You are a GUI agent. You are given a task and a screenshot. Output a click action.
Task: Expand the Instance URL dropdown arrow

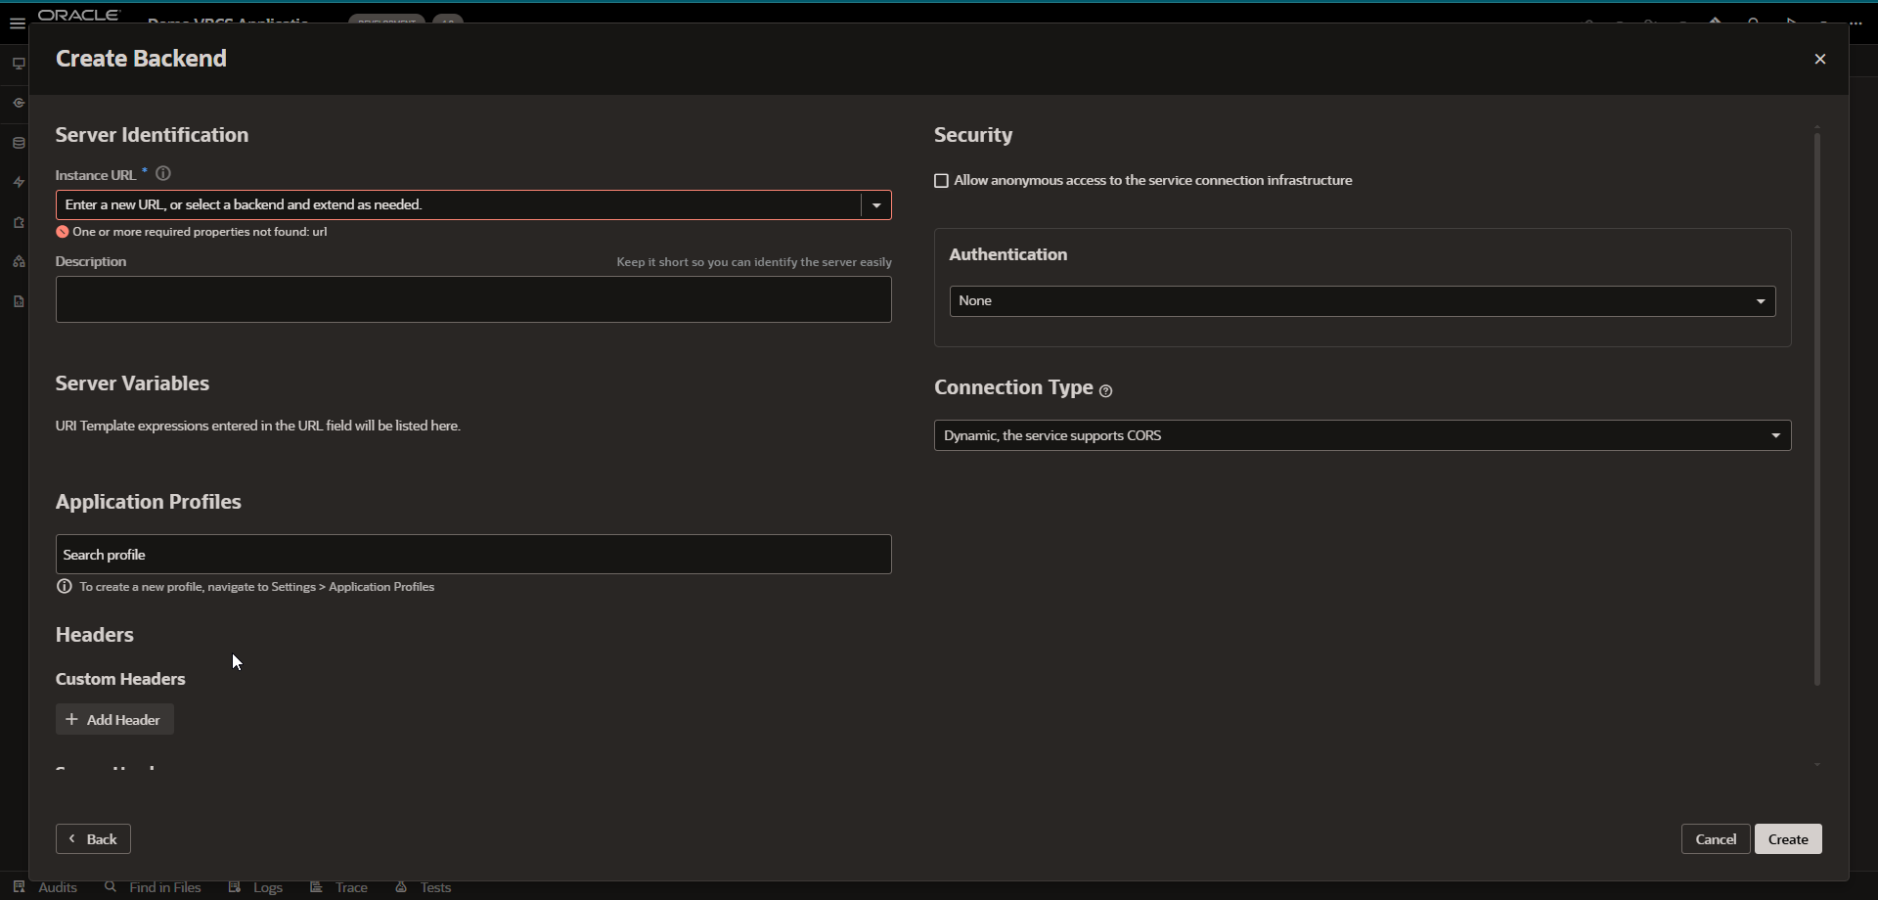(876, 204)
